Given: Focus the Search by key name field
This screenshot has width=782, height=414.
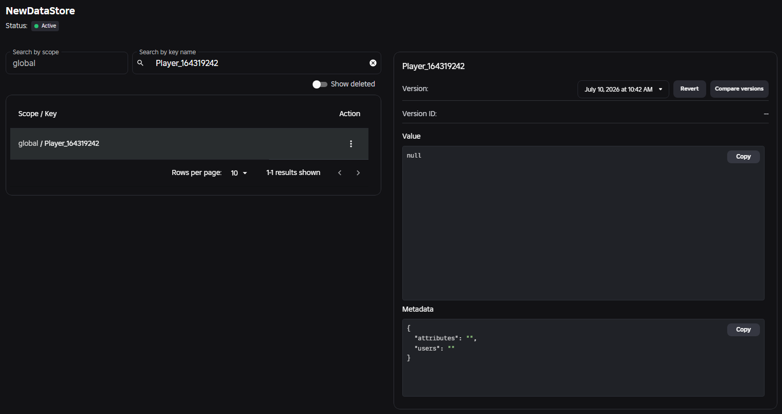Looking at the screenshot, I should pyautogui.click(x=256, y=63).
